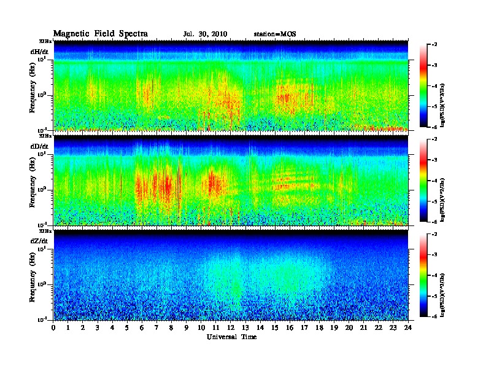This screenshot has width=486, height=376.
Task: Click the hour '12' tick label
Action: pos(231,327)
